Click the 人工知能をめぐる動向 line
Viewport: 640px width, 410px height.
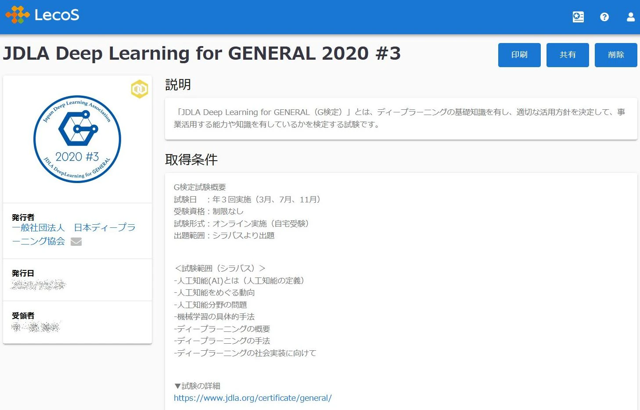(214, 293)
